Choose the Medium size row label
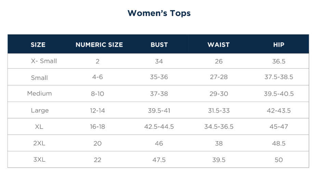 coord(39,93)
